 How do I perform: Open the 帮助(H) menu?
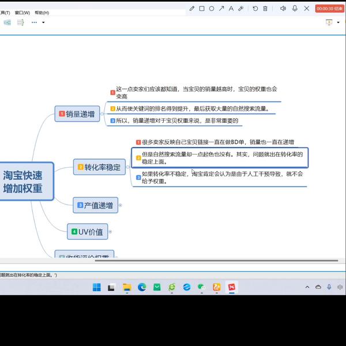42,13
